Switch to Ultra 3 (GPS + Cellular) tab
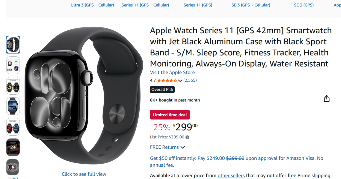Image resolution: width=341 pixels, height=179 pixels. tap(92, 5)
